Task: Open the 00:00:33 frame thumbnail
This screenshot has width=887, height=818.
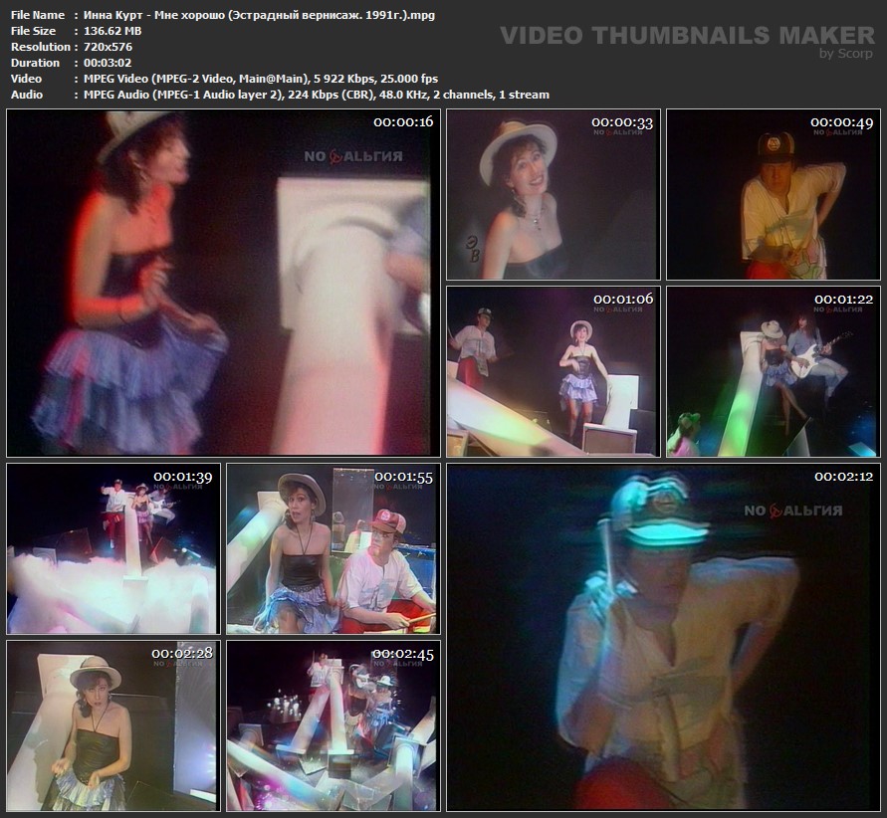Action: [x=553, y=195]
